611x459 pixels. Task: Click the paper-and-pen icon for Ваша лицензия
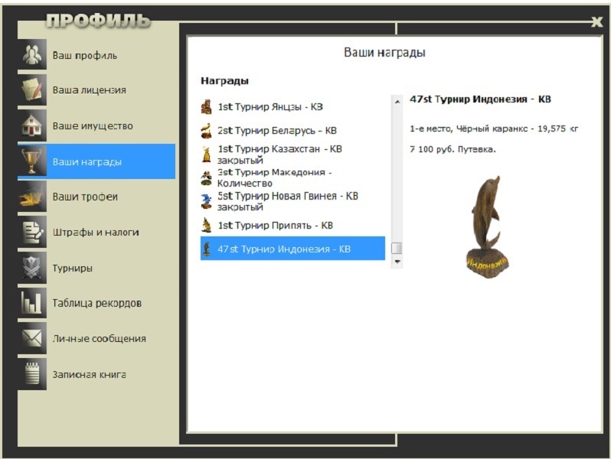pos(32,90)
